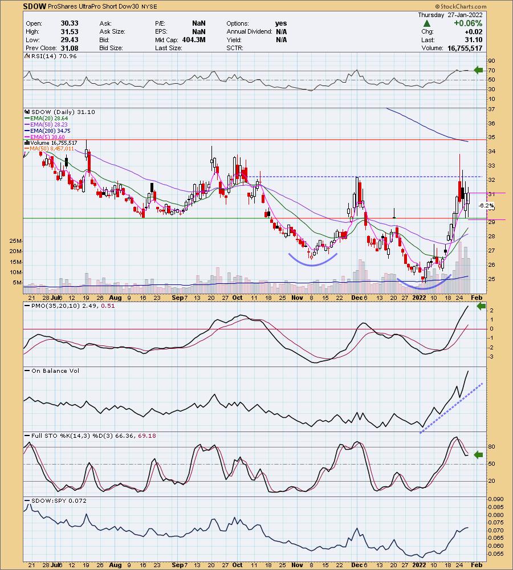Click the candlestick icon beside RSI(14) label
Image resolution: width=513 pixels, height=570 pixels.
(x=27, y=56)
